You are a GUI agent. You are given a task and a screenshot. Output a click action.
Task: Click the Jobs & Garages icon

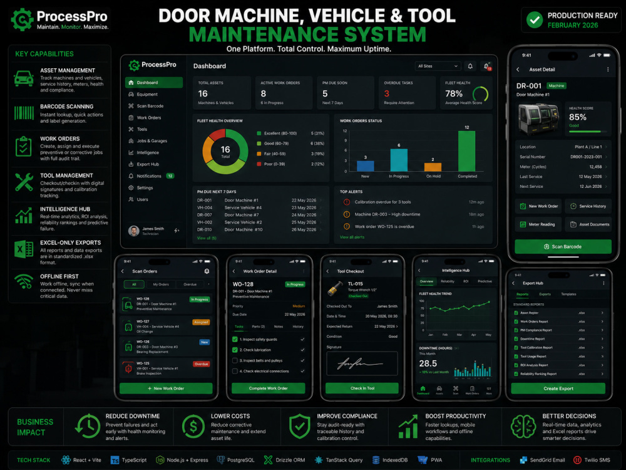point(131,140)
